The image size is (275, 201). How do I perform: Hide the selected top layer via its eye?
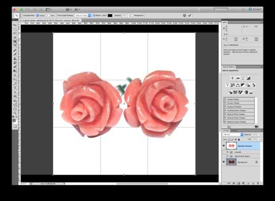point(224,146)
